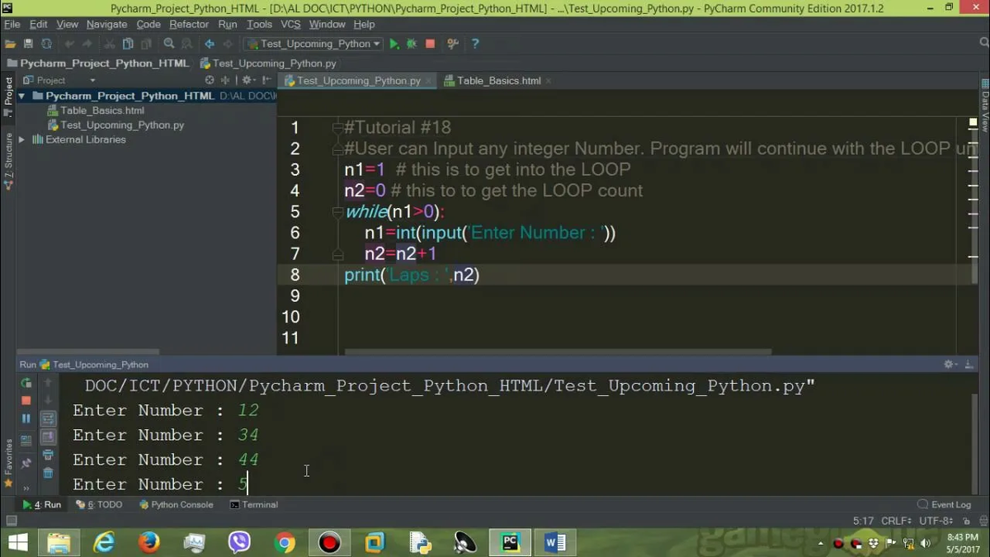Open the Run menu
990x557 pixels.
(x=228, y=25)
